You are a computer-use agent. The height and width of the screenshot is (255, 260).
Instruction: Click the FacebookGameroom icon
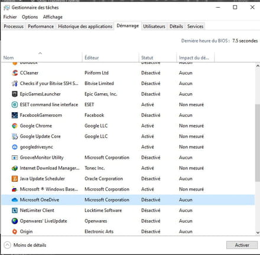[x=15, y=115]
